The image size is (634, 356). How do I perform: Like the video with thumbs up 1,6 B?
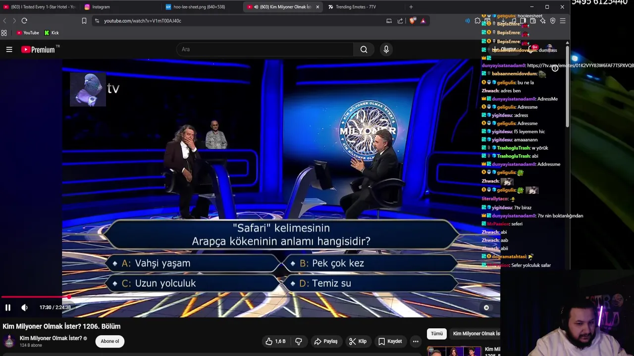[x=275, y=341]
